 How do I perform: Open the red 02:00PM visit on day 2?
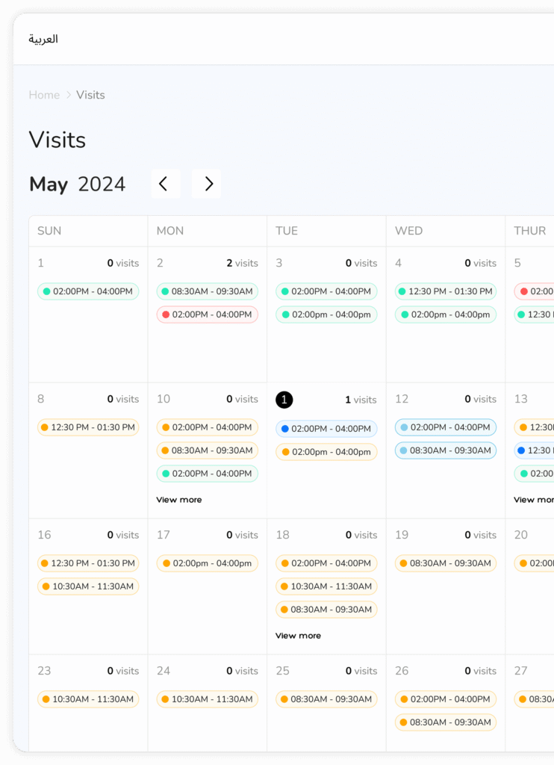click(x=207, y=315)
